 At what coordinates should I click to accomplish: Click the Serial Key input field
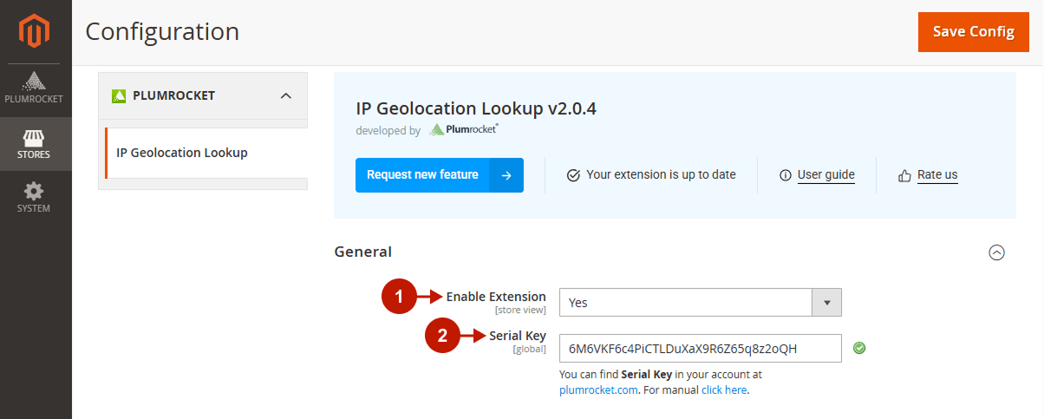pos(701,348)
